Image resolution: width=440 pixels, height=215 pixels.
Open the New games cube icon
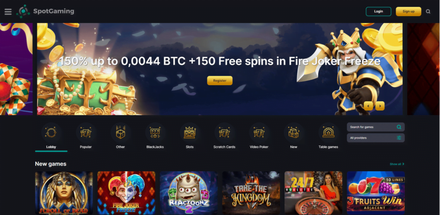tap(293, 132)
